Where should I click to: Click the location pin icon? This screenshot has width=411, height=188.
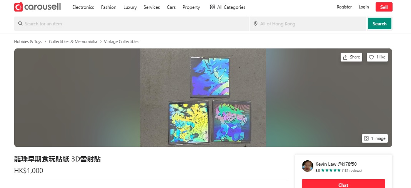(x=256, y=23)
